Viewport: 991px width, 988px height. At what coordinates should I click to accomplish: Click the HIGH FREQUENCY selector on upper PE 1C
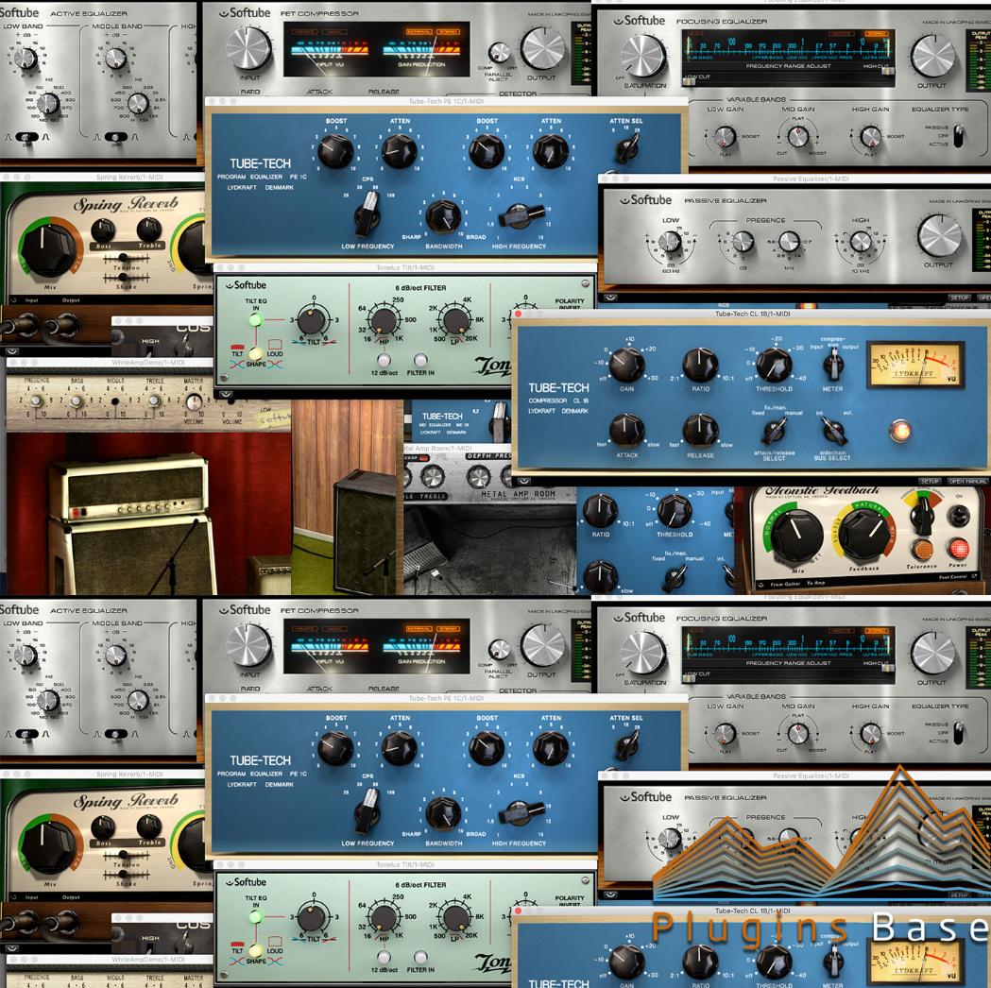521,216
